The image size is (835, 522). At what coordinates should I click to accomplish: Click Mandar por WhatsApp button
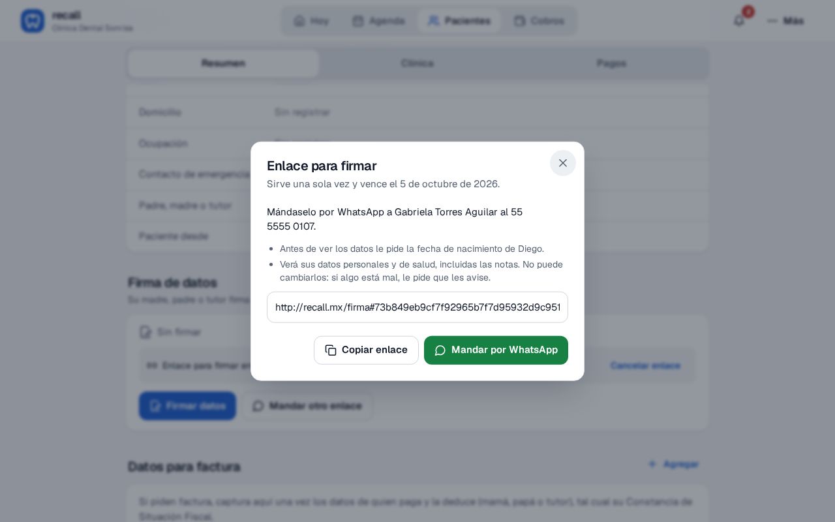(x=496, y=350)
